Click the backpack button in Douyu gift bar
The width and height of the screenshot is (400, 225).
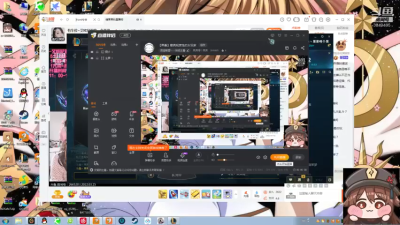pyautogui.click(x=256, y=194)
